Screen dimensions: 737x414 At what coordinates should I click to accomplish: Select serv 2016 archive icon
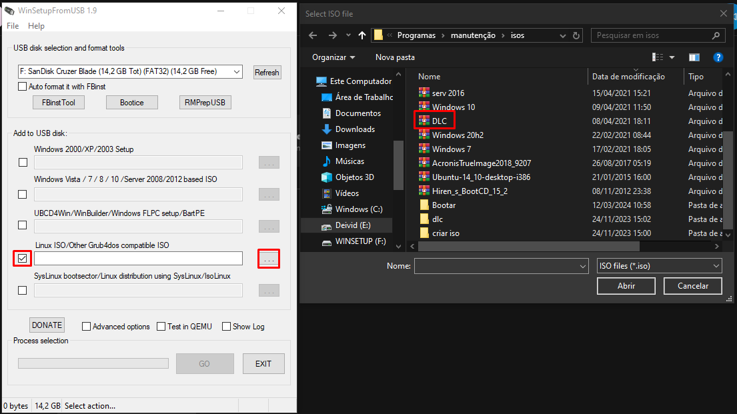(x=424, y=93)
